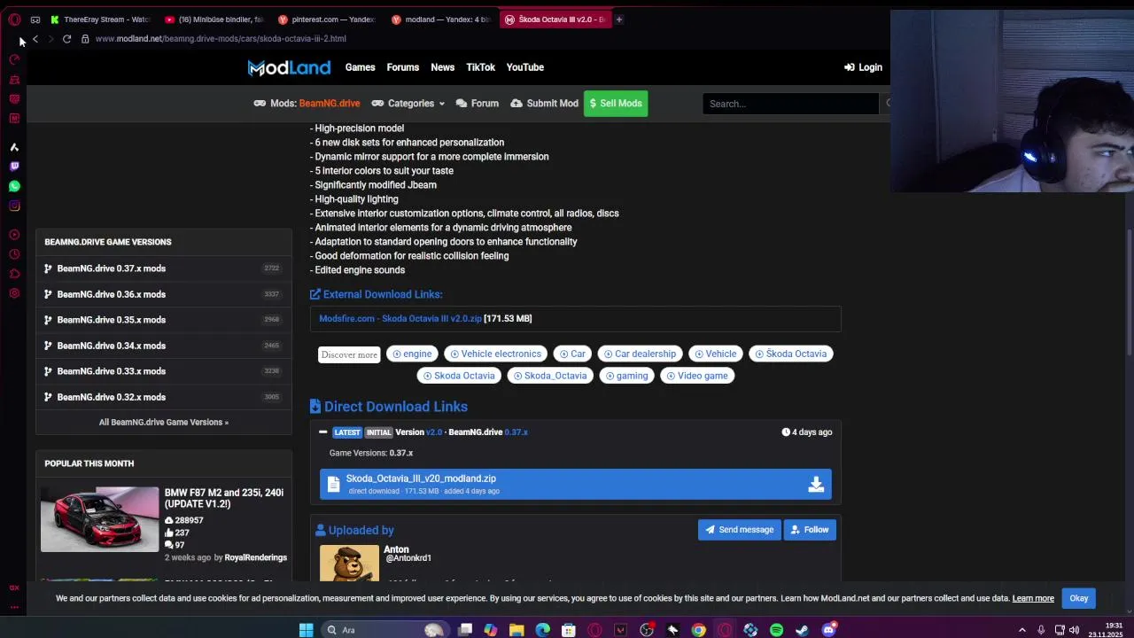Open the uploader Anton avatar image

(349, 563)
